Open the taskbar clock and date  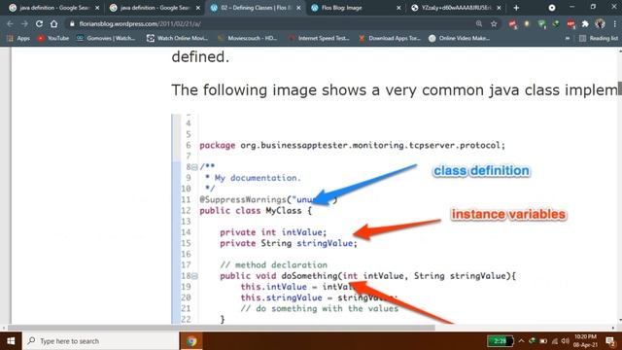pyautogui.click(x=585, y=341)
